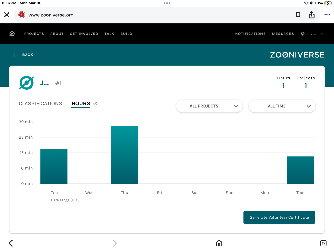Open the browser more options menu
The image size is (334, 250).
tap(327, 15)
